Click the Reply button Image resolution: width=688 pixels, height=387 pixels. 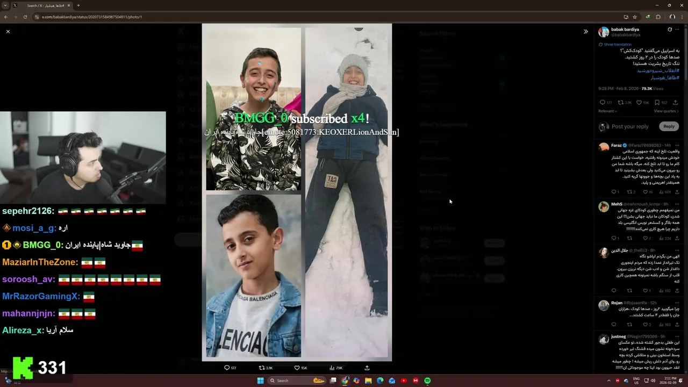pyautogui.click(x=669, y=126)
